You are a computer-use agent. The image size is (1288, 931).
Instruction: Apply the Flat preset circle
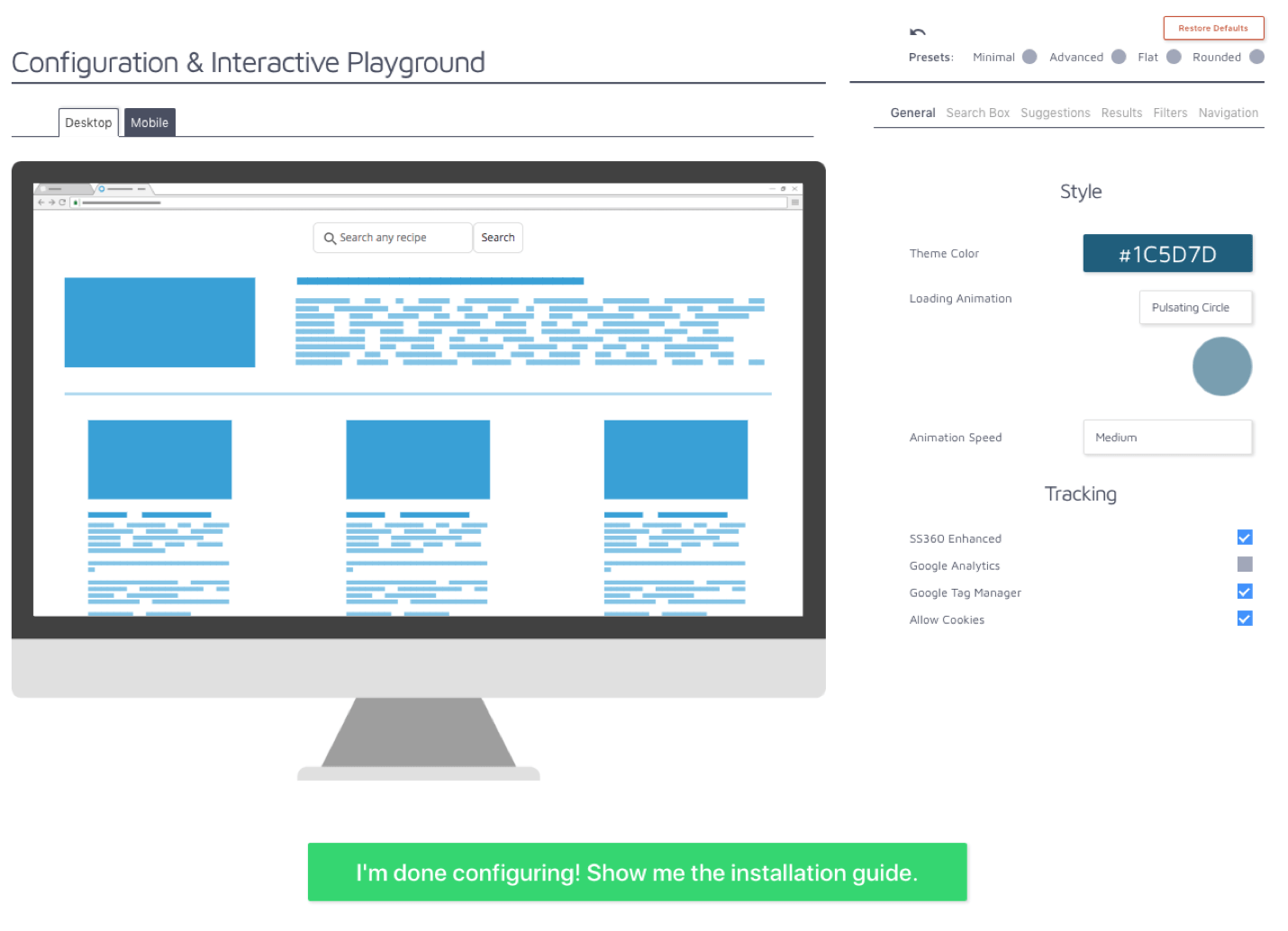(1174, 56)
